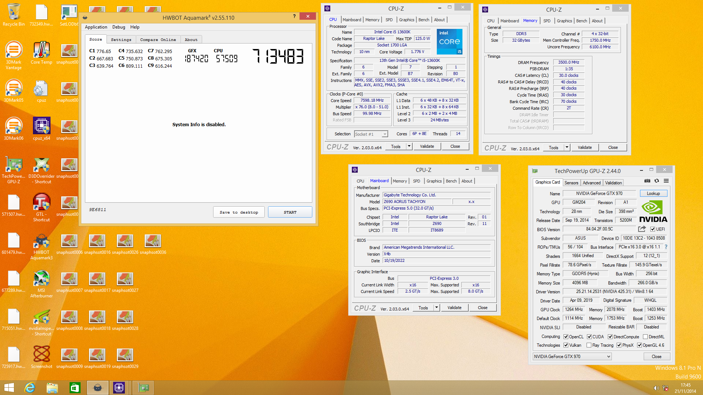
Task: Open Sensors tab in GPU-Z
Action: point(571,183)
